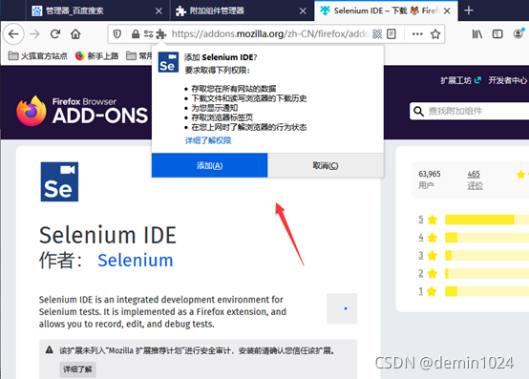The height and width of the screenshot is (379, 529).
Task: Open the library icon in toolbar
Action: 476,34
